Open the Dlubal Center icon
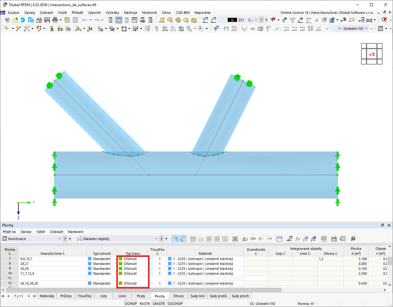This screenshot has width=393, height=307. point(23,20)
